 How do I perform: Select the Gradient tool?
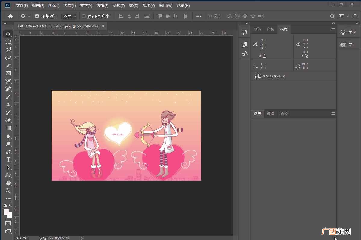pos(8,128)
